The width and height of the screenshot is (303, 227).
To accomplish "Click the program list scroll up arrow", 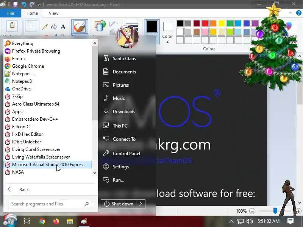I will (x=95, y=43).
